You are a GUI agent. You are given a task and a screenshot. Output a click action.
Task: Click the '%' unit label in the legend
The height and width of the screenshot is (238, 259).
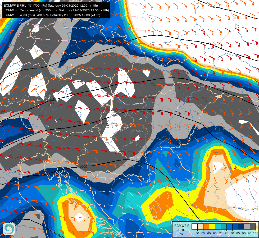coord(182,234)
